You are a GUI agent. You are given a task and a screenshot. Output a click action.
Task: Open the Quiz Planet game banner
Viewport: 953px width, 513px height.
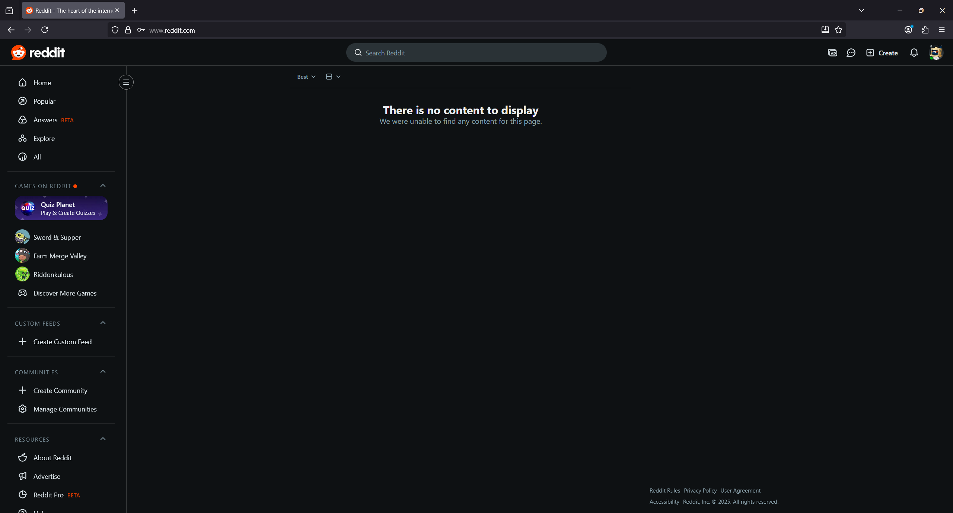coord(61,209)
